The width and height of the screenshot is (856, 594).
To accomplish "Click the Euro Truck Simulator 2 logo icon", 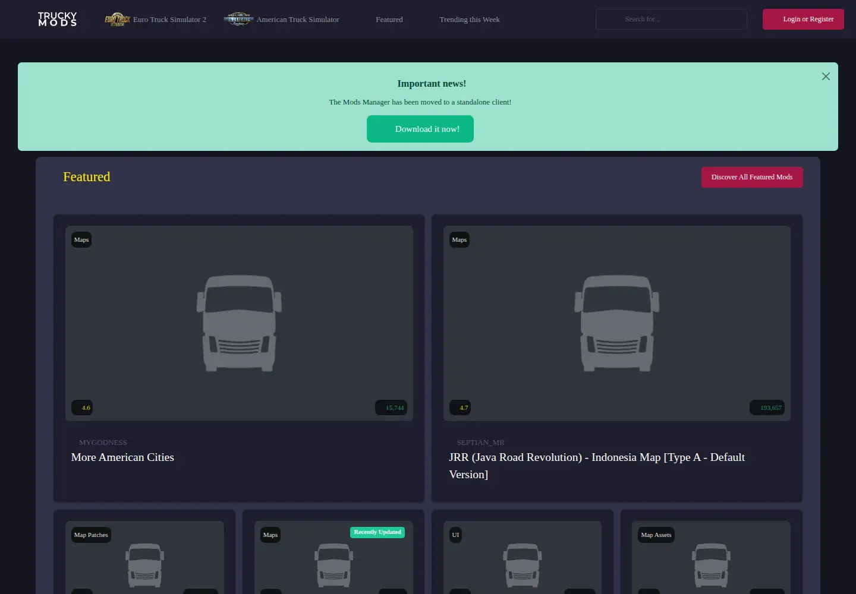I will 118,20.
